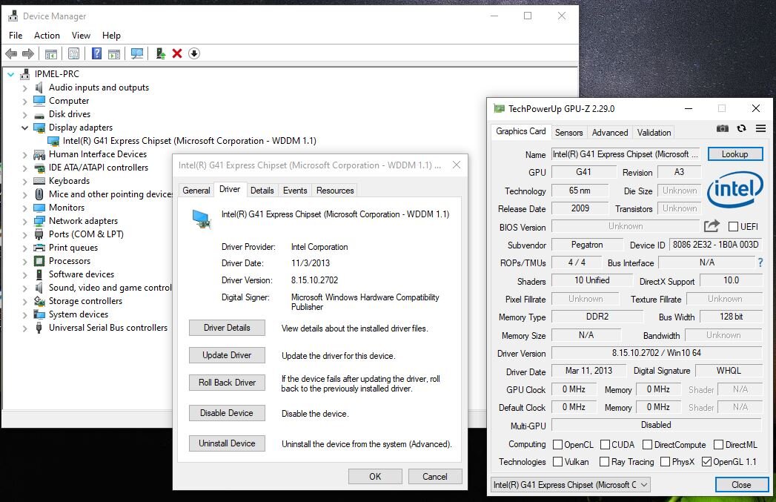Select the Universal Serial Bus controllers icon

39,328
